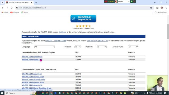Viewport: 169px width, 95px height.
Task: Show hidden system tray icons
Action: click(x=142, y=93)
